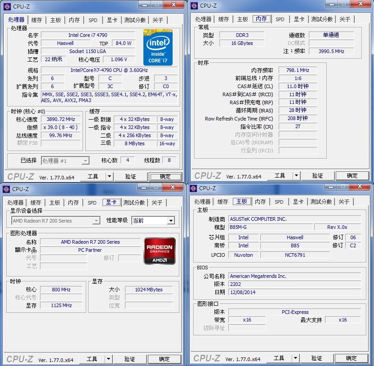Viewport: 374px width, 366px height.
Task: Click the BIOS version 2202 field
Action: point(295,284)
